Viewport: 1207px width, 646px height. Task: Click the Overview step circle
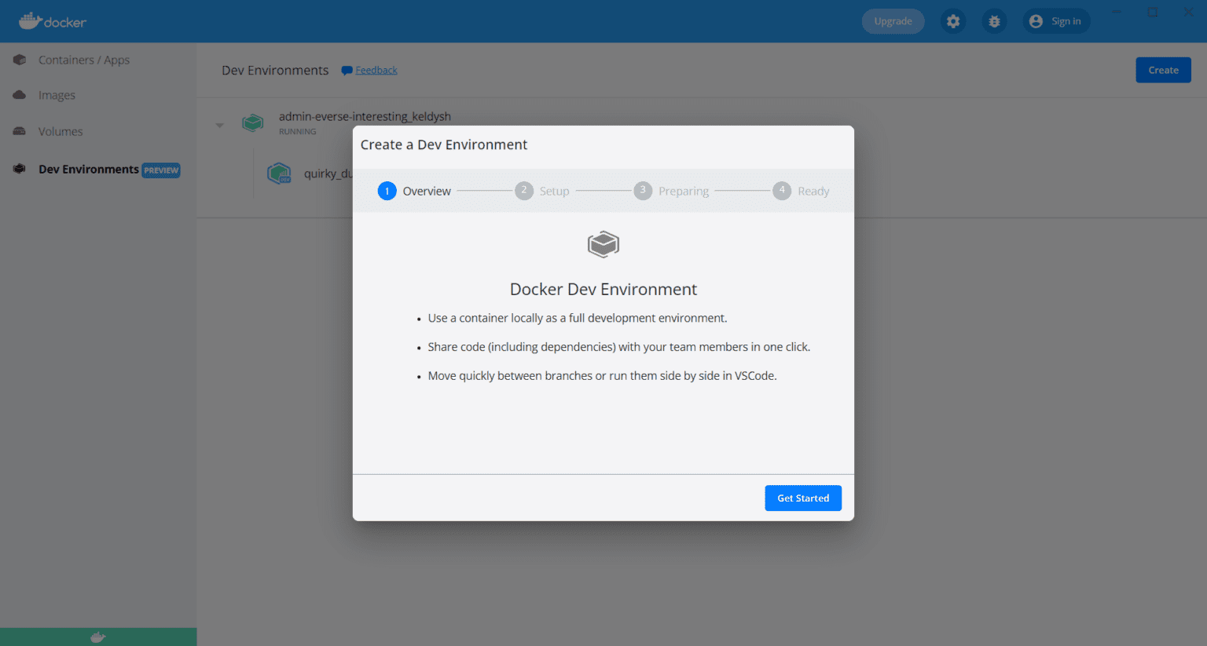[x=387, y=190]
